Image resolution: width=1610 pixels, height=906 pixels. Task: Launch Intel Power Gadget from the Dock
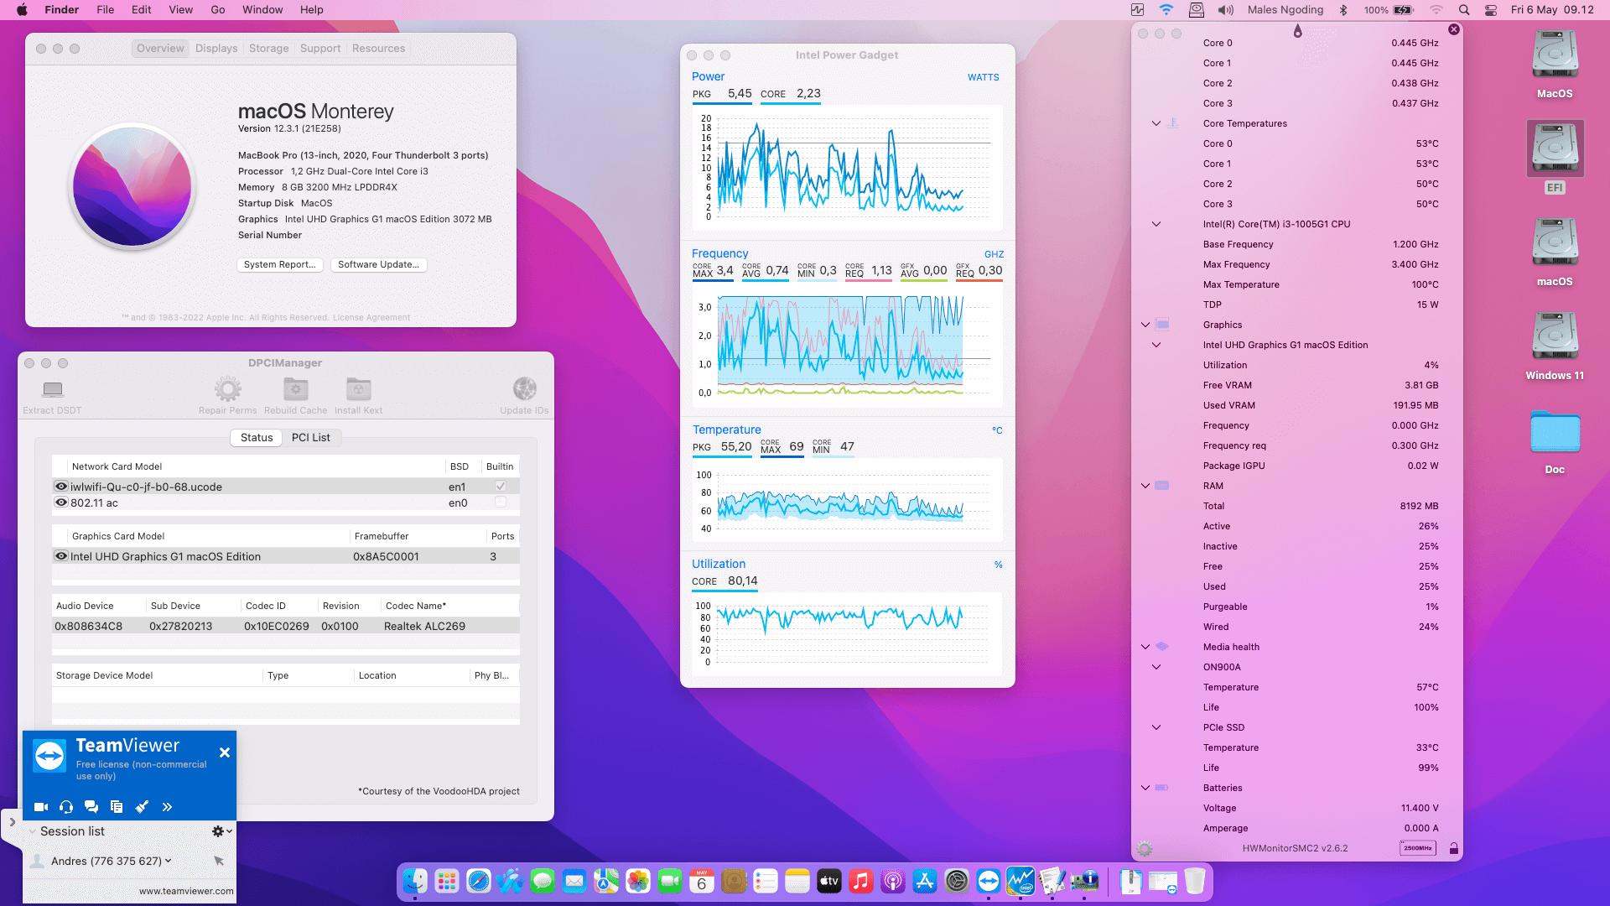(1020, 882)
